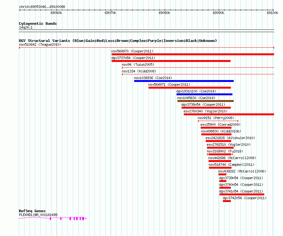Click the chr14:69053046..69100088 coordinate label
This screenshot has width=283, height=236.
(x=42, y=7)
